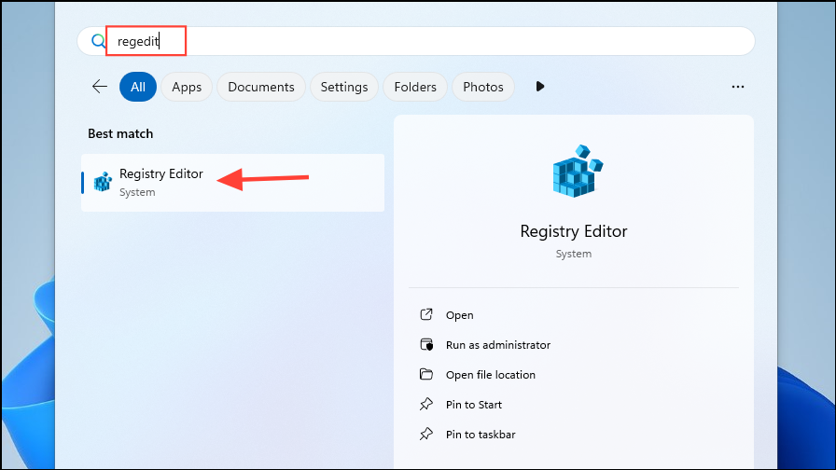Image resolution: width=836 pixels, height=470 pixels.
Task: Click the pin icon beside Pin to taskbar
Action: [426, 434]
